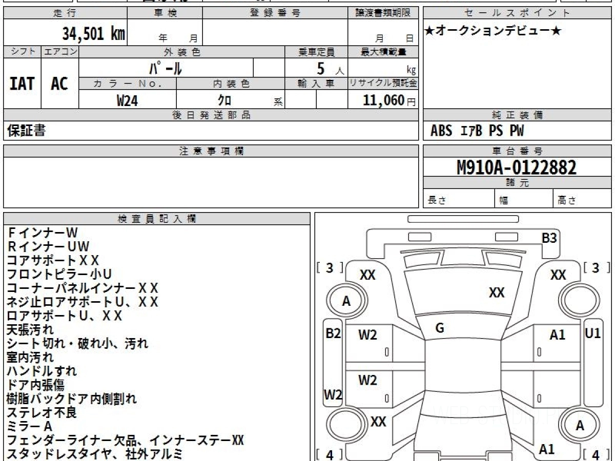
Task: Click the 純正装備 header
Action: click(517, 115)
